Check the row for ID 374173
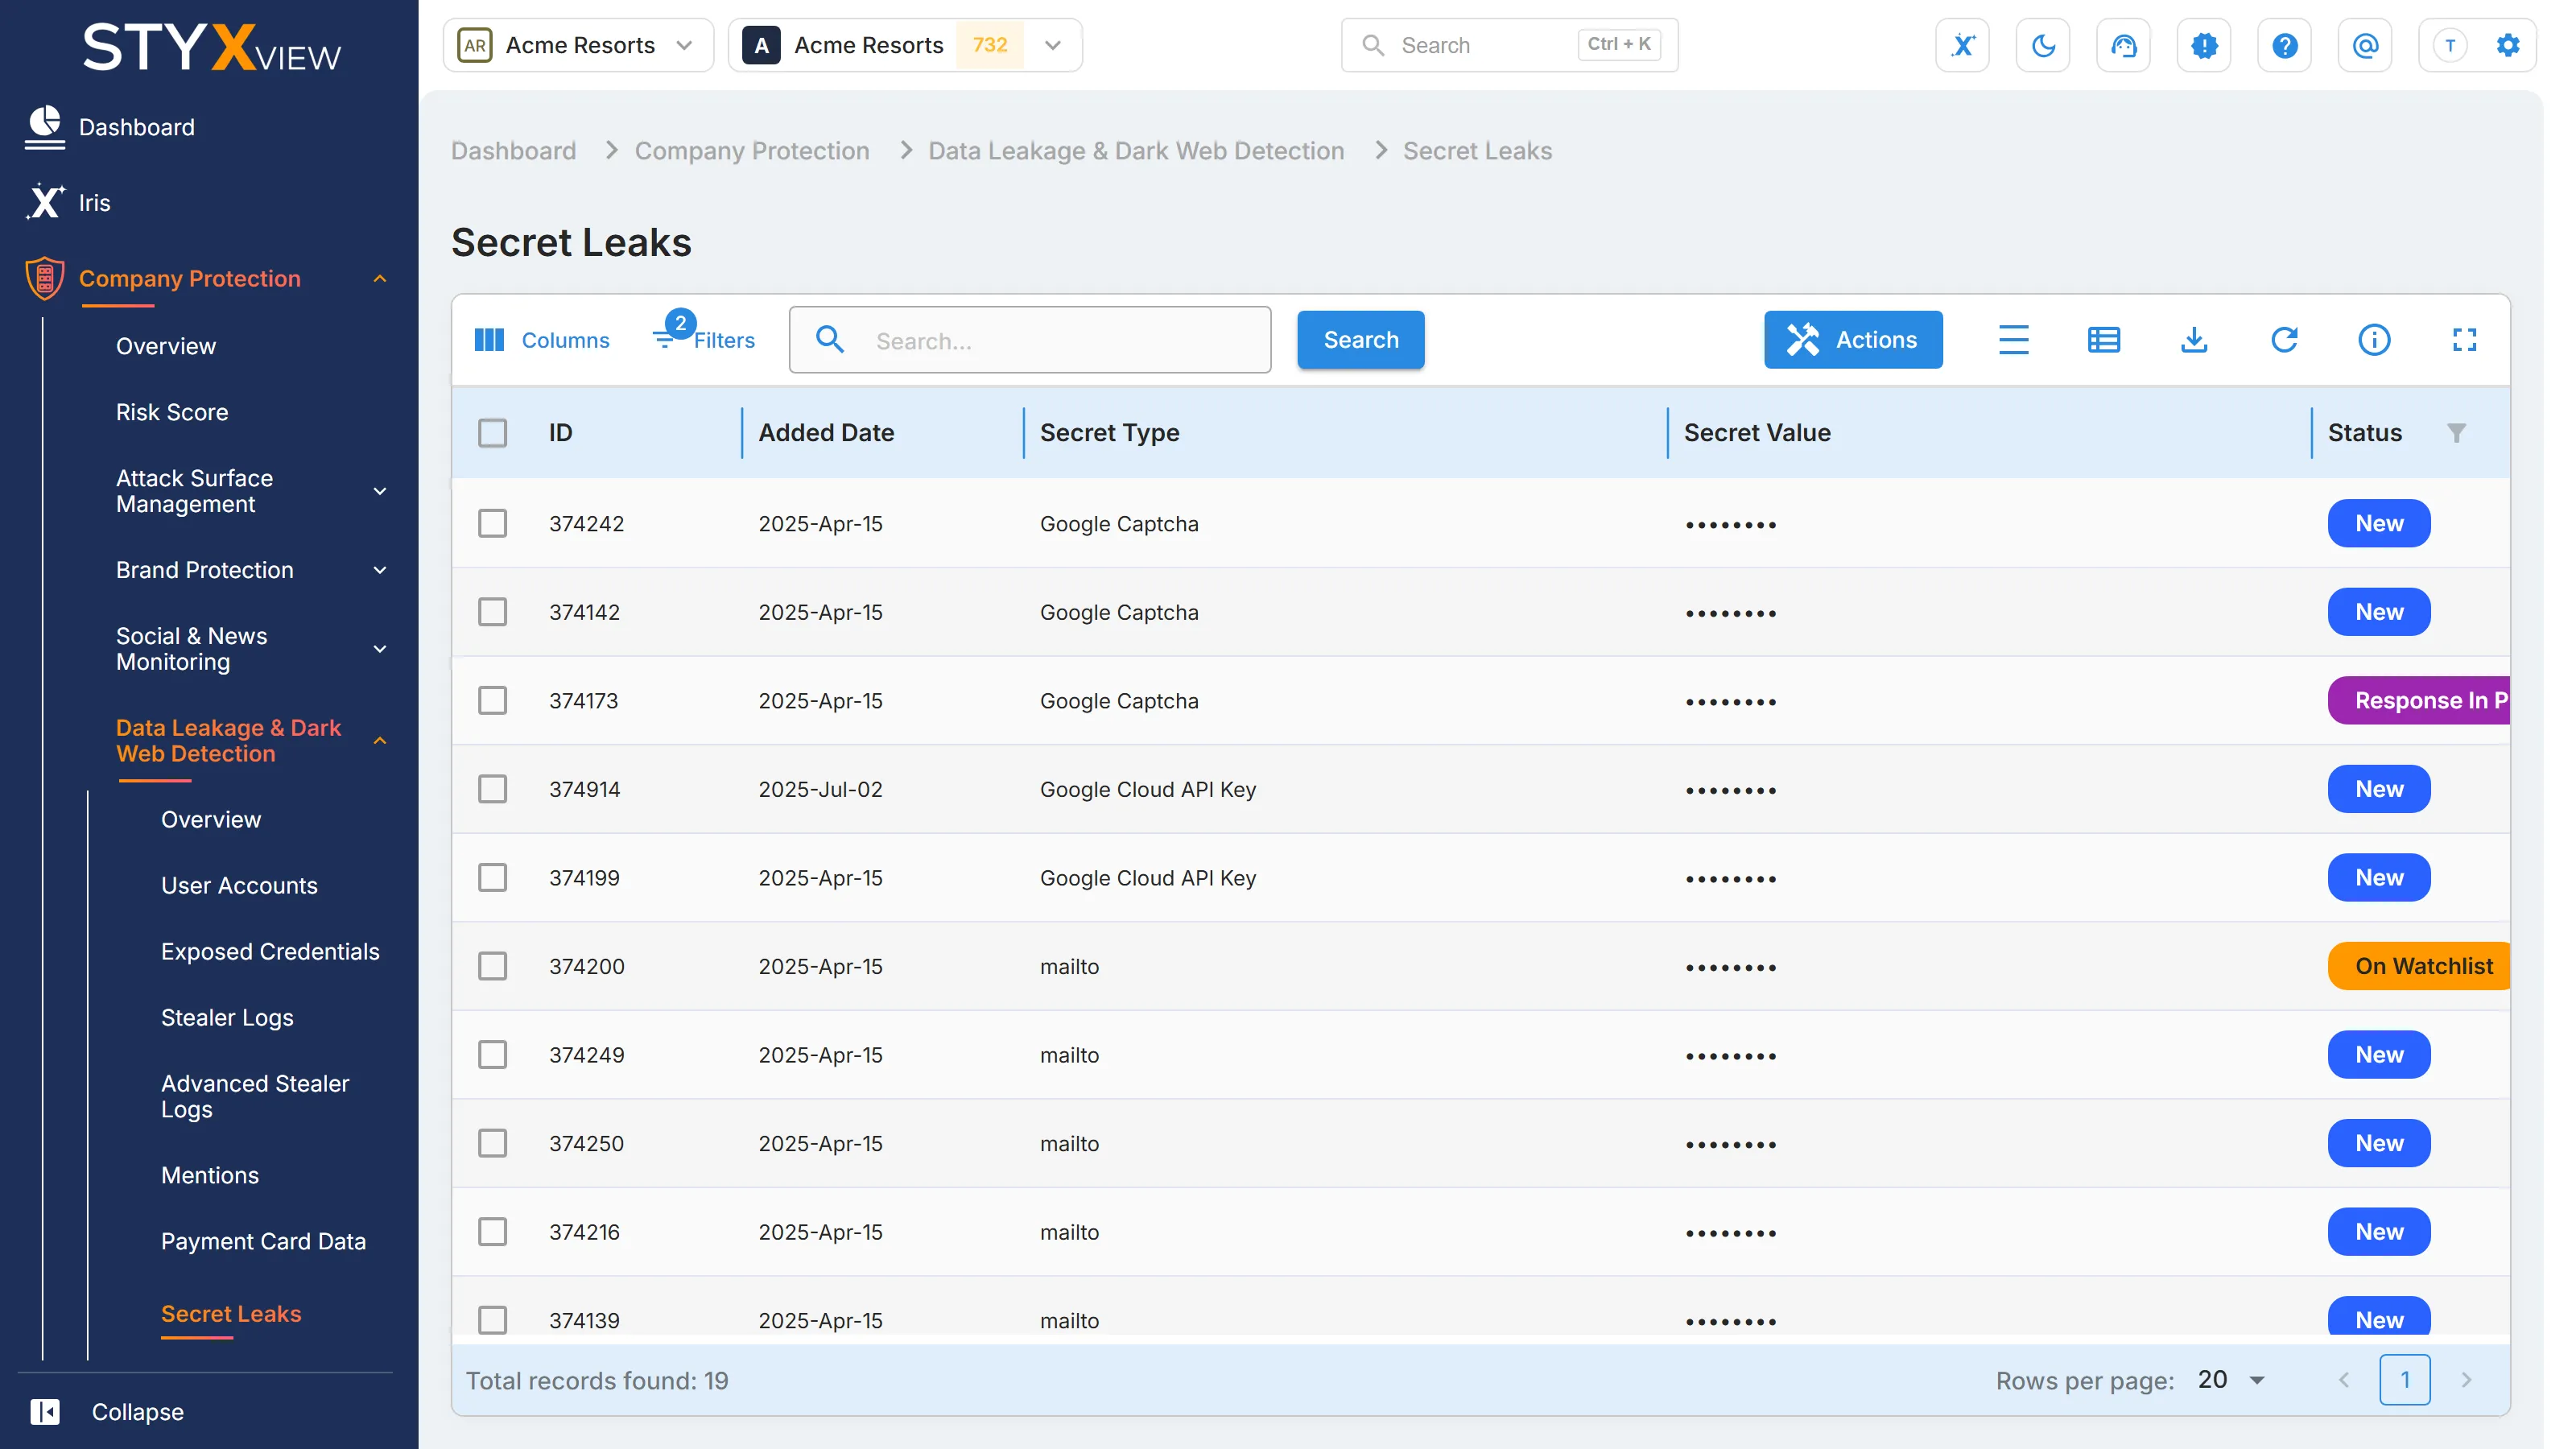The height and width of the screenshot is (1449, 2576). point(492,700)
